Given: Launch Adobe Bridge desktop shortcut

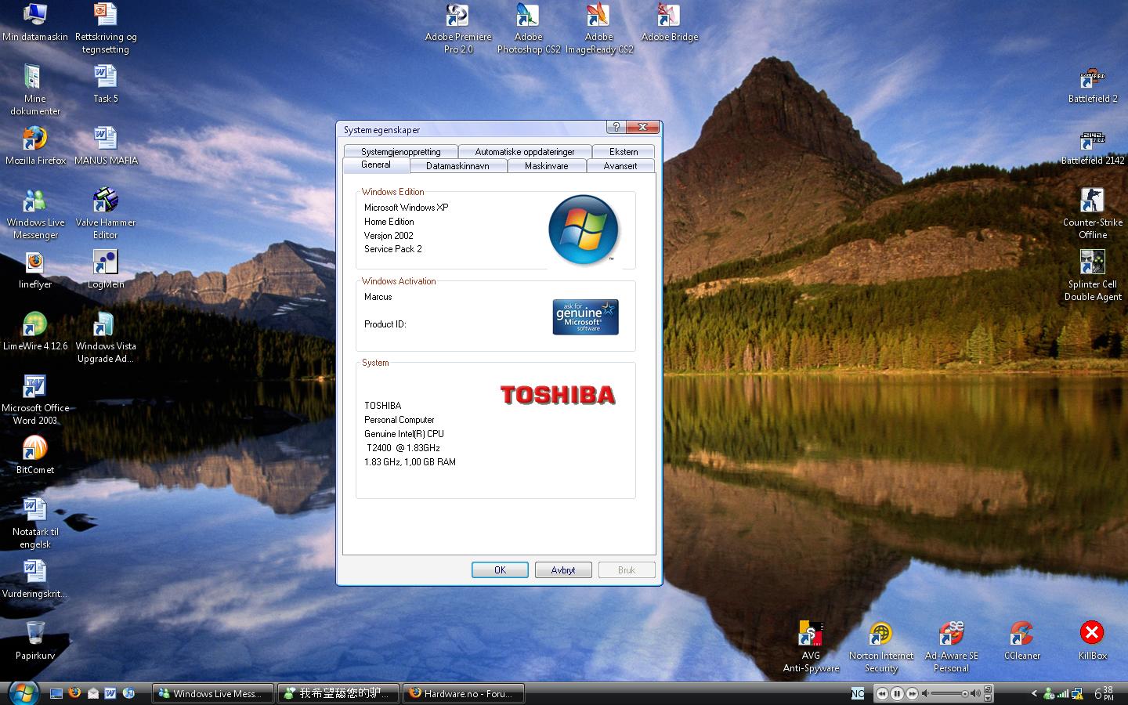Looking at the screenshot, I should click(669, 23).
